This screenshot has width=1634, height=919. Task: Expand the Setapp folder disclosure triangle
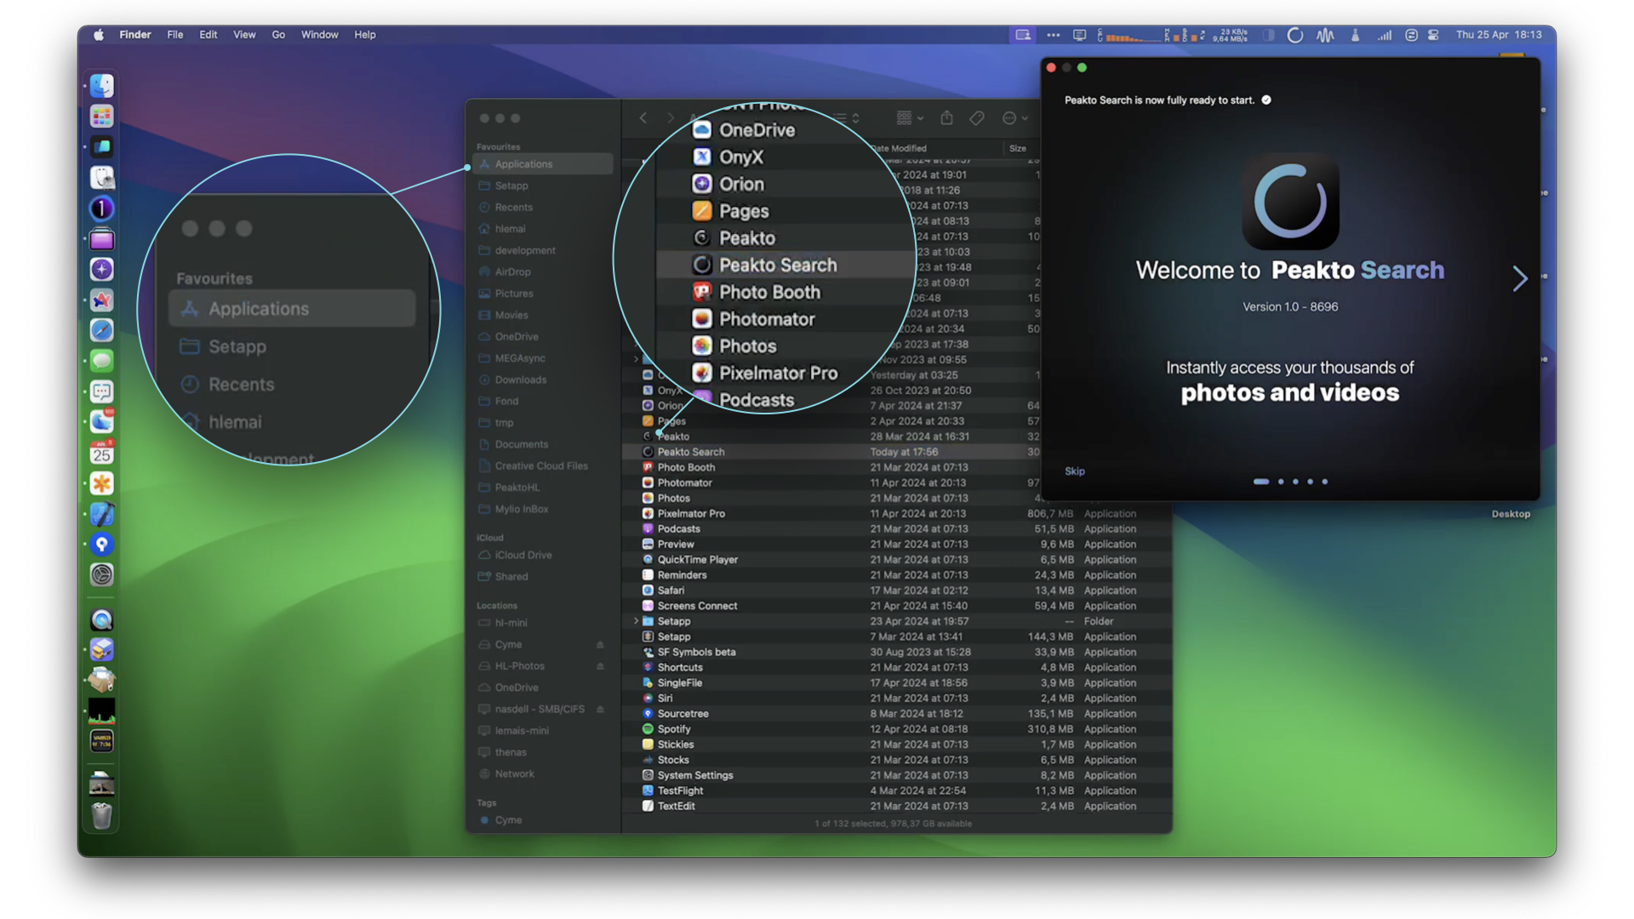click(636, 621)
